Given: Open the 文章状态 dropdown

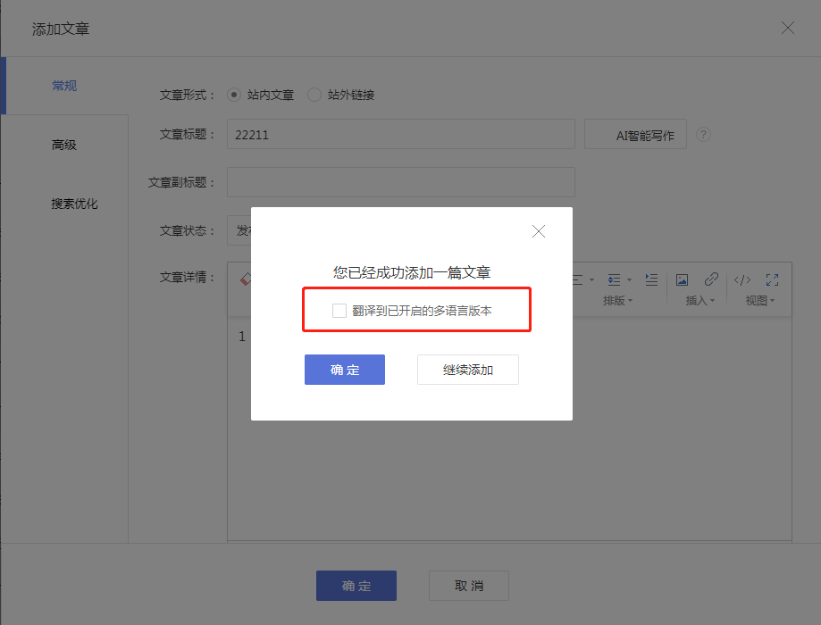Looking at the screenshot, I should pyautogui.click(x=239, y=230).
